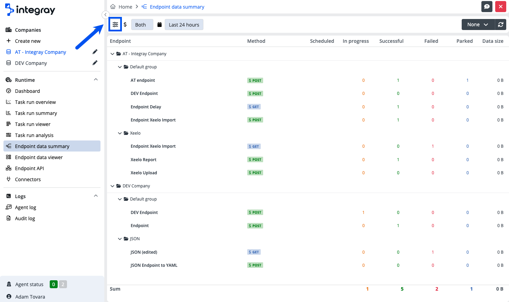The width and height of the screenshot is (509, 302).
Task: Collapse the DEV Company section
Action: (x=112, y=186)
